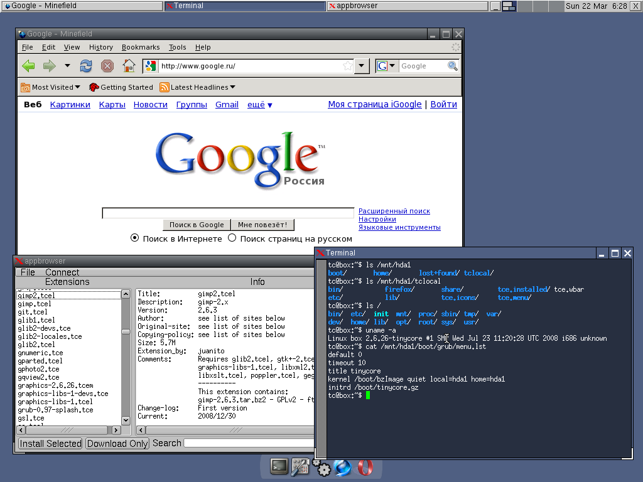The width and height of the screenshot is (643, 482).
Task: Click the throbber activity indicator in Minefield
Action: [x=456, y=47]
